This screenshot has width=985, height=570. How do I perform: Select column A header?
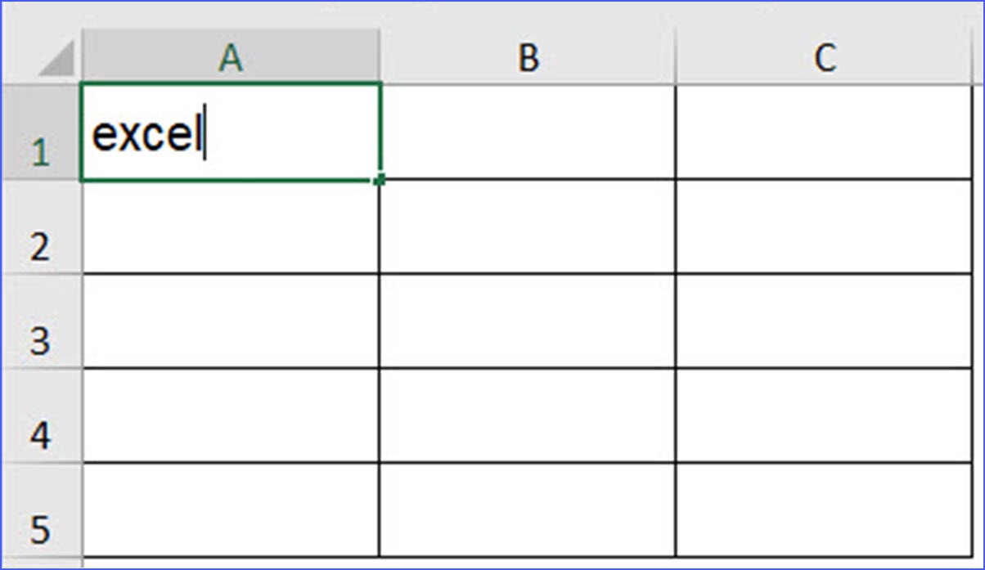tap(232, 57)
